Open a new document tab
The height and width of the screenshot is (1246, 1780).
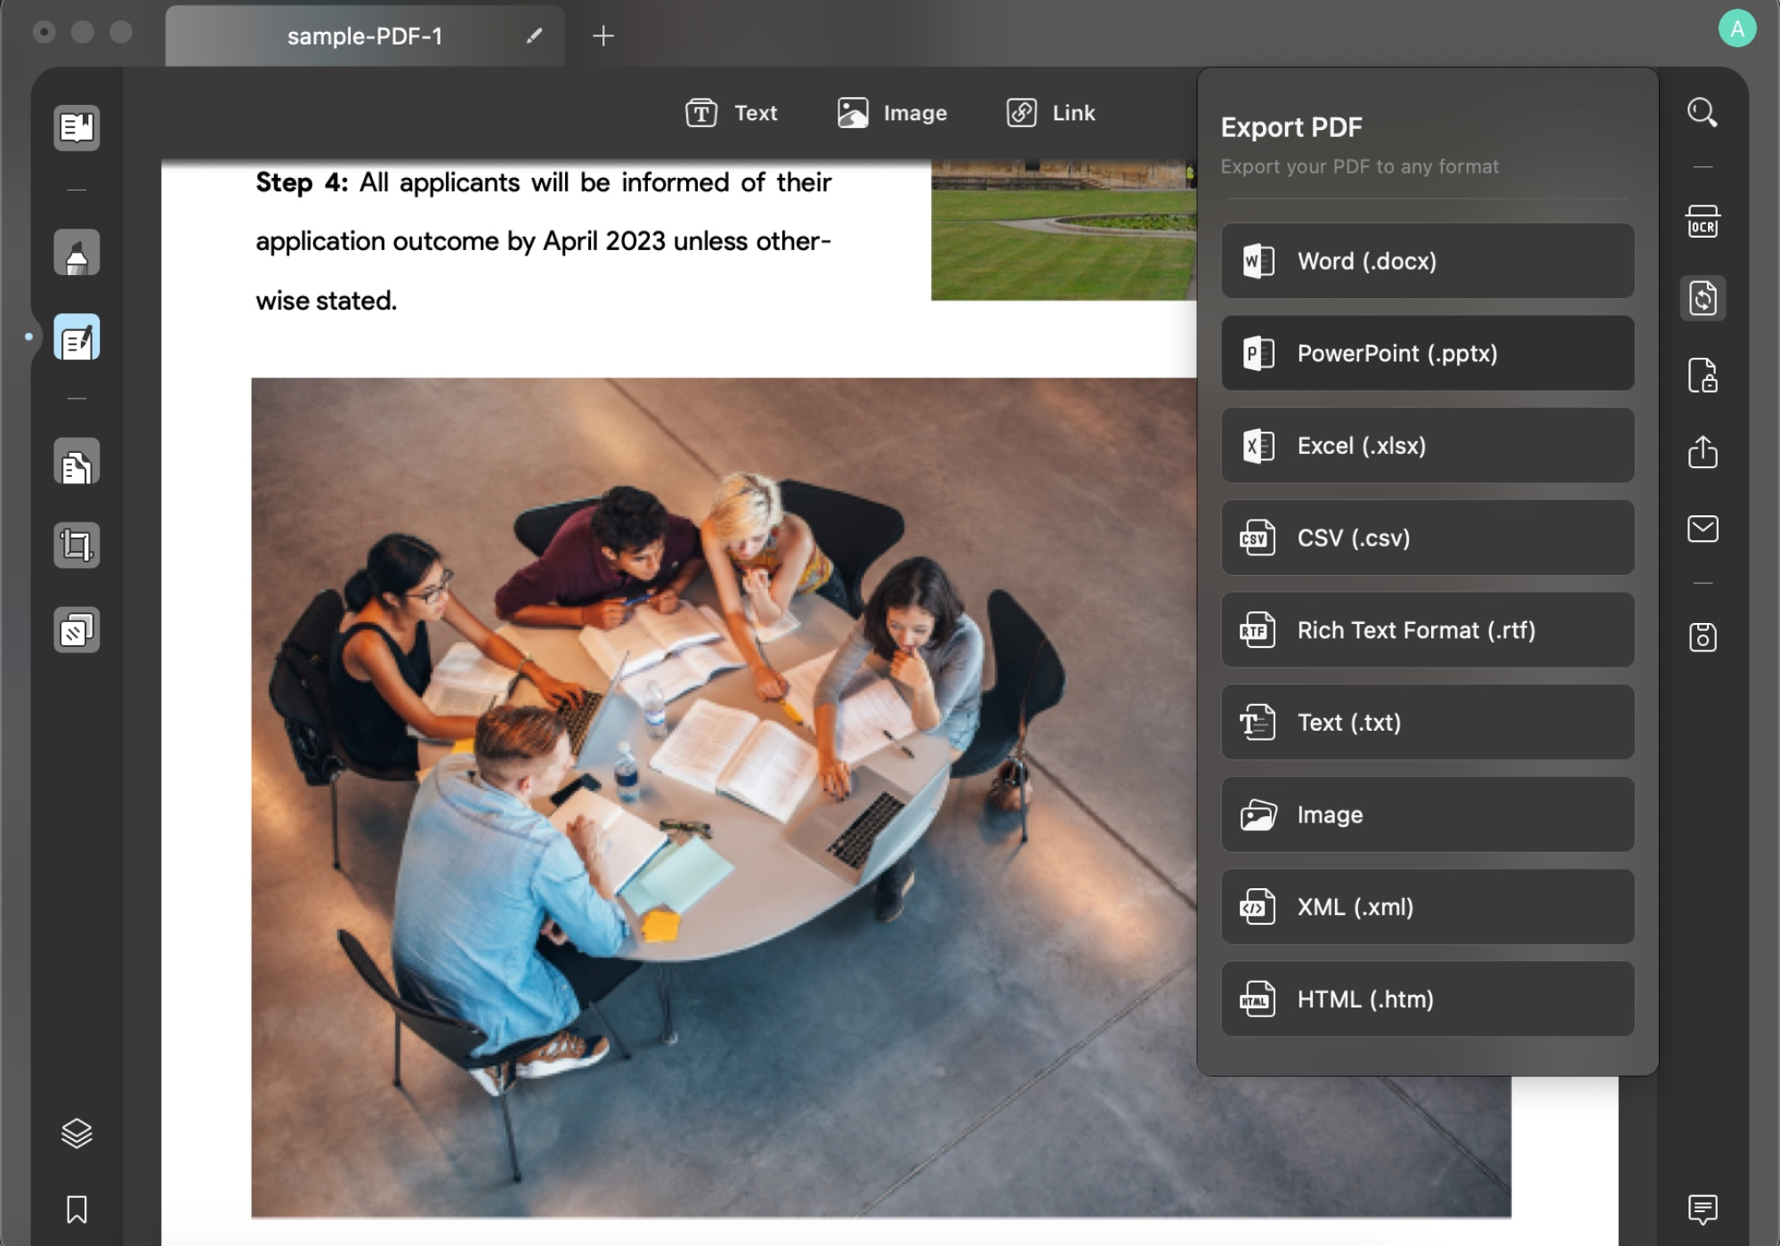click(604, 36)
